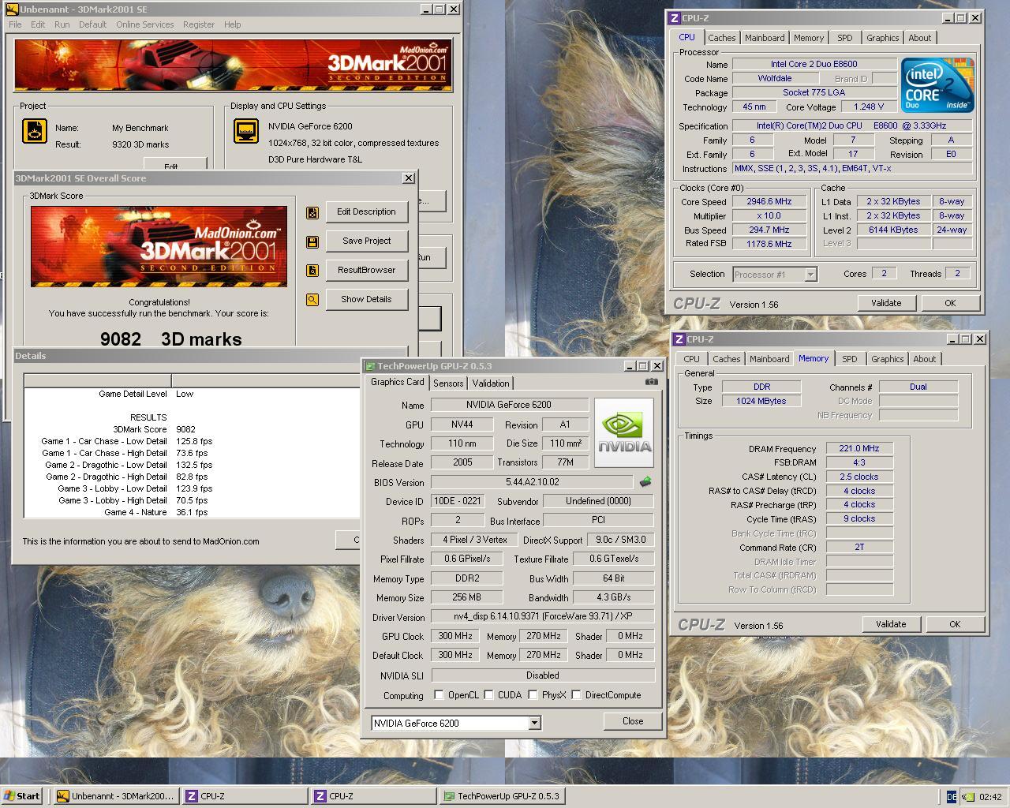
Task: Click the Core Speed value in CPU-Z
Action: pos(769,202)
